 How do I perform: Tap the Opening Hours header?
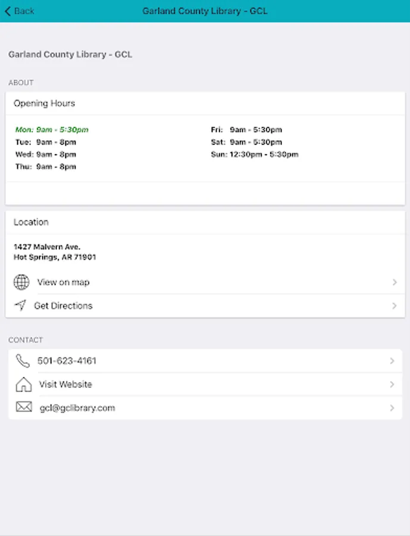tap(45, 103)
